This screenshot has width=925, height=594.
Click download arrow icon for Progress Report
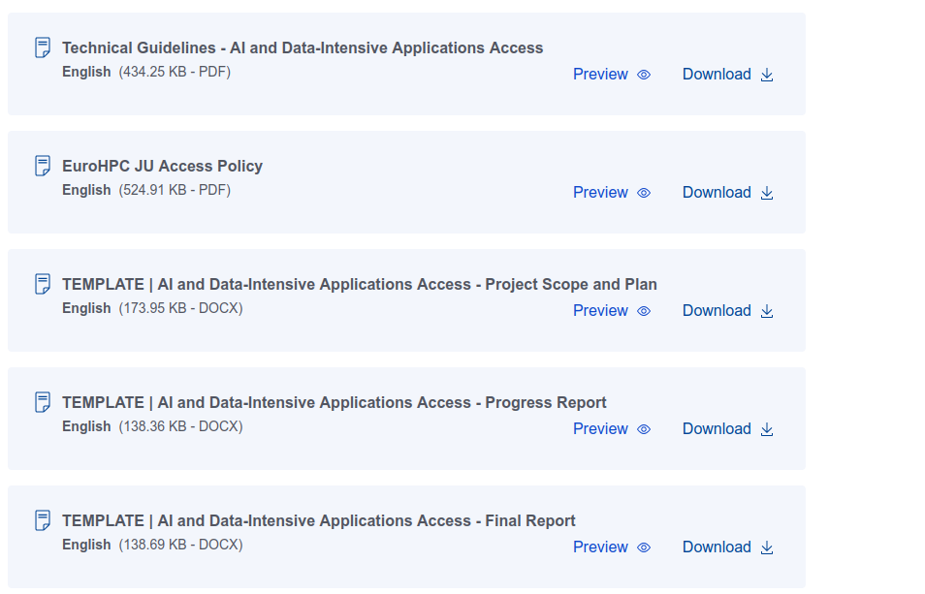coord(767,429)
